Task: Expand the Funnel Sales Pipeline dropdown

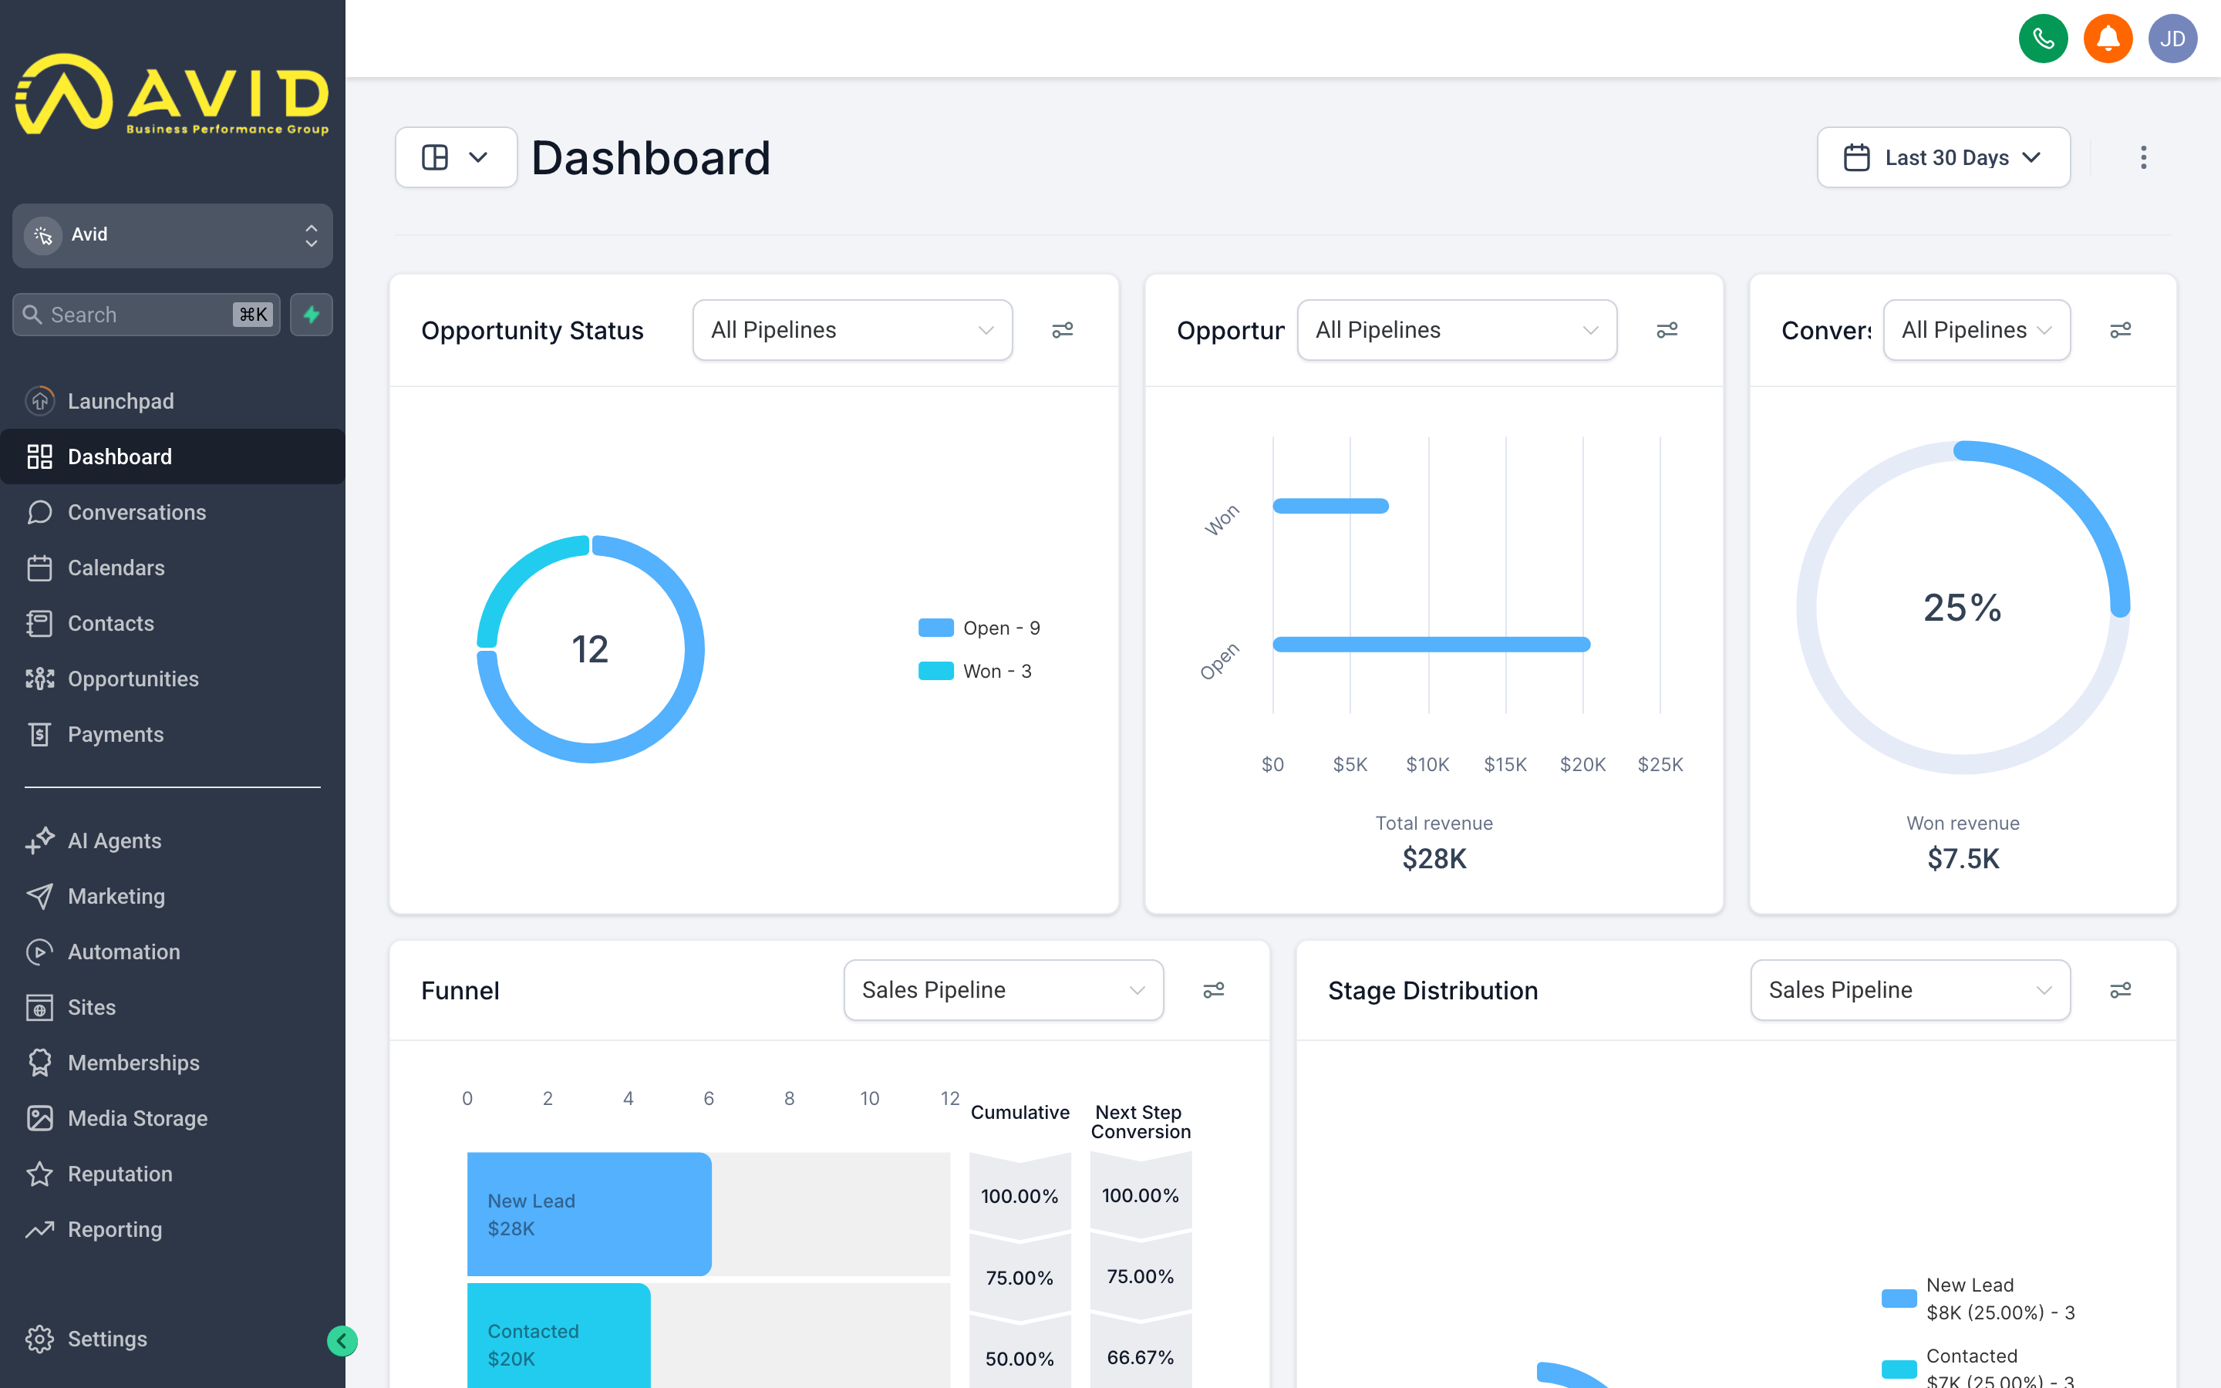Action: pyautogui.click(x=1004, y=989)
